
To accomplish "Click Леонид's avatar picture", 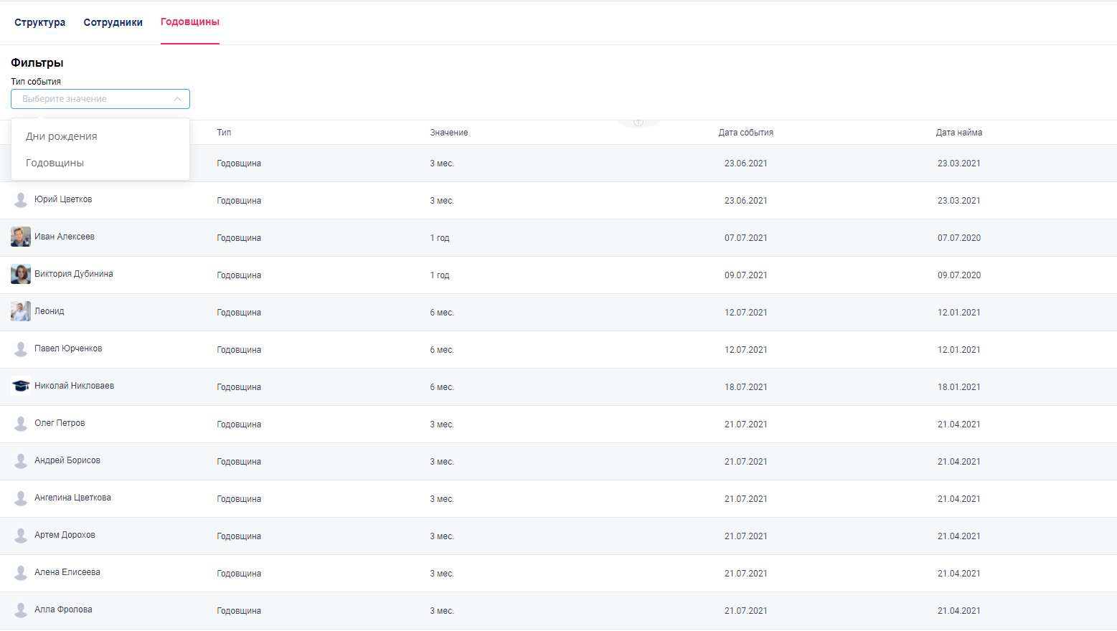I will click(x=21, y=311).
